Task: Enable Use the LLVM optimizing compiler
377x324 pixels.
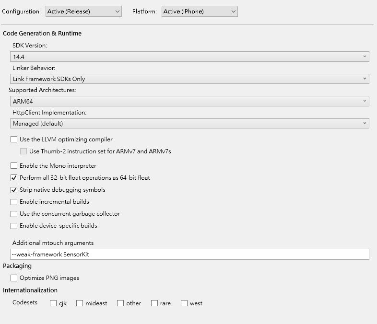Action: [x=14, y=139]
